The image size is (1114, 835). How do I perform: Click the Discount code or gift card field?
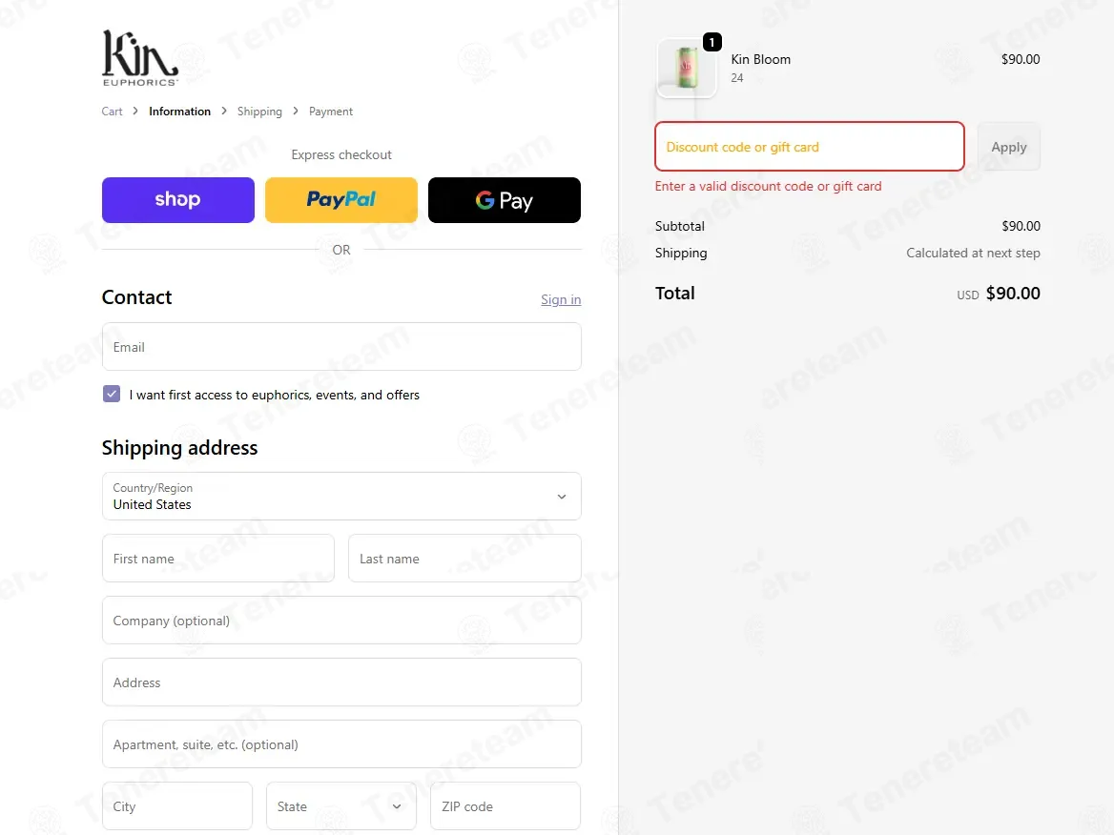click(x=809, y=146)
